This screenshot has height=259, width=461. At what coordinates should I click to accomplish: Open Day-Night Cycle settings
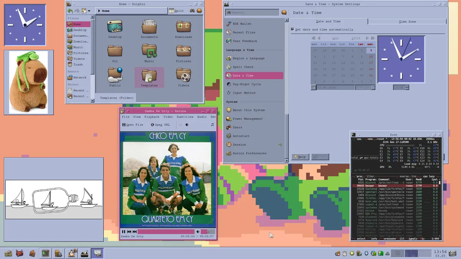click(x=254, y=84)
